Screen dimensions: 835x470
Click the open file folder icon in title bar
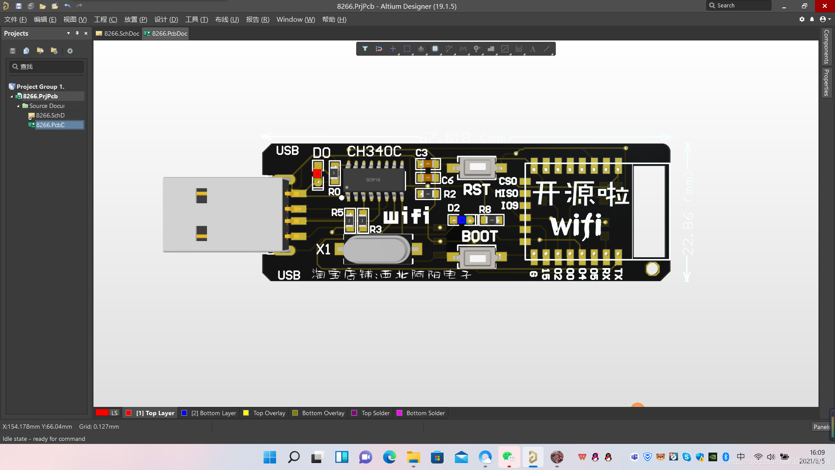43,6
